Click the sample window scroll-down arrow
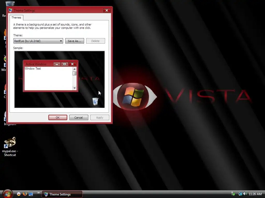The width and height of the screenshot is (265, 198). pyautogui.click(x=75, y=88)
